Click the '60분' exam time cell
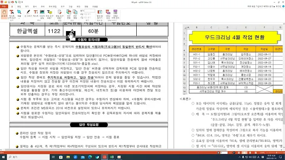Screen dimensions: 285x160 click(x=93, y=31)
